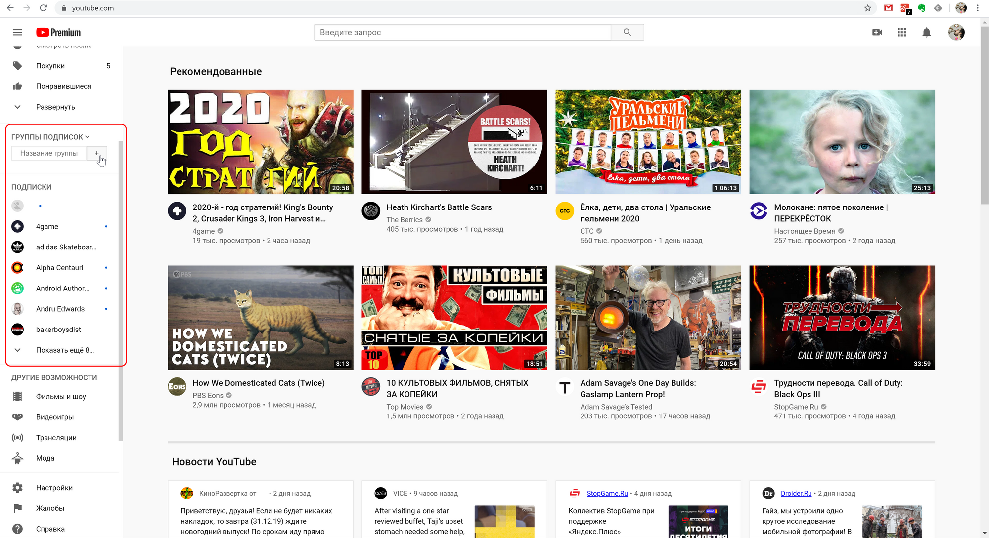Open the StopGame.Ru channel link
Viewport: 989px width, 538px height.
coord(607,493)
